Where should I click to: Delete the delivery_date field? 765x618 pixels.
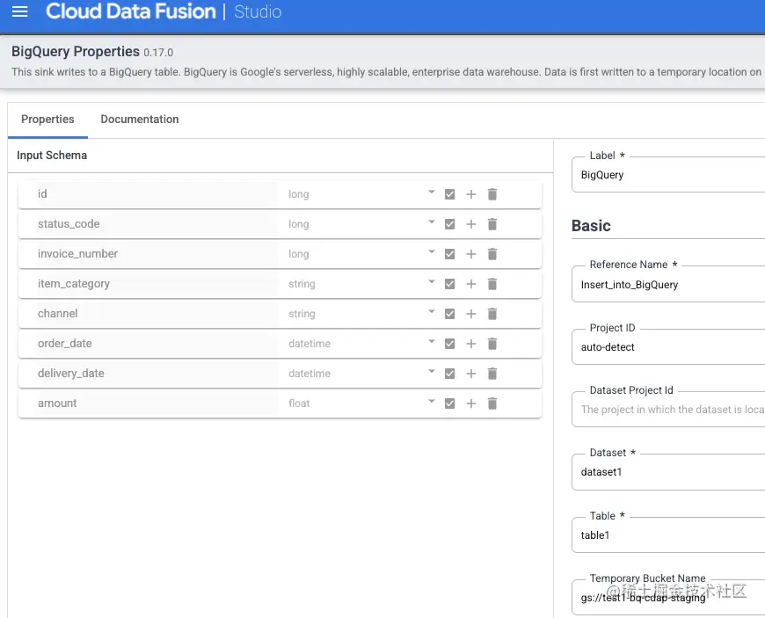[x=492, y=374]
